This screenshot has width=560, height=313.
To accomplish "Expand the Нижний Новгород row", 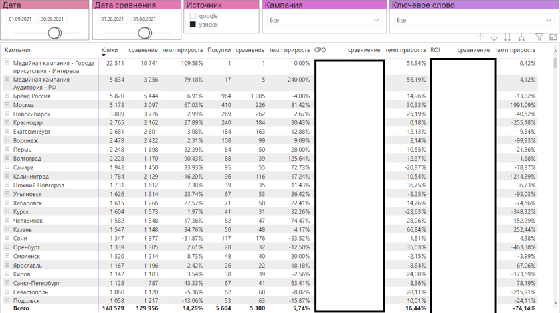I will click(7, 185).
